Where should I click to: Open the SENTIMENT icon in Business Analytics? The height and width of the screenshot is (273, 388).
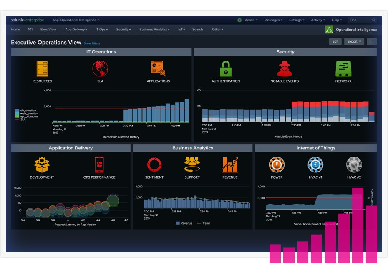pos(154,164)
